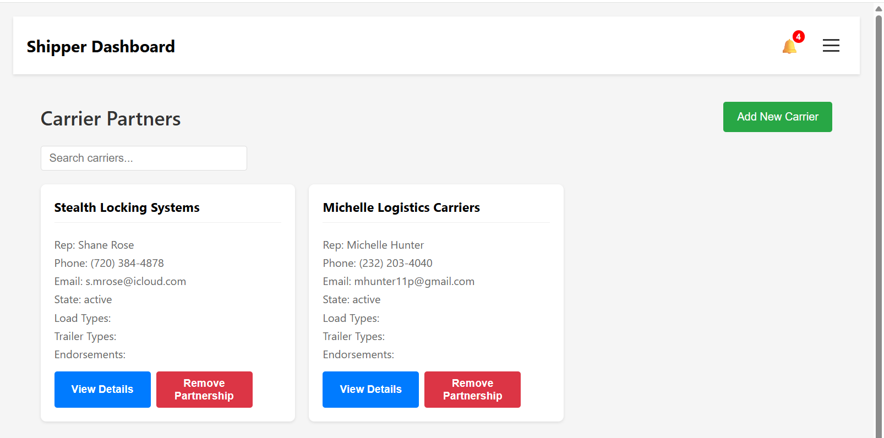This screenshot has height=438, width=884.
Task: Click the phone number (720) 384-4878
Action: pyautogui.click(x=127, y=263)
